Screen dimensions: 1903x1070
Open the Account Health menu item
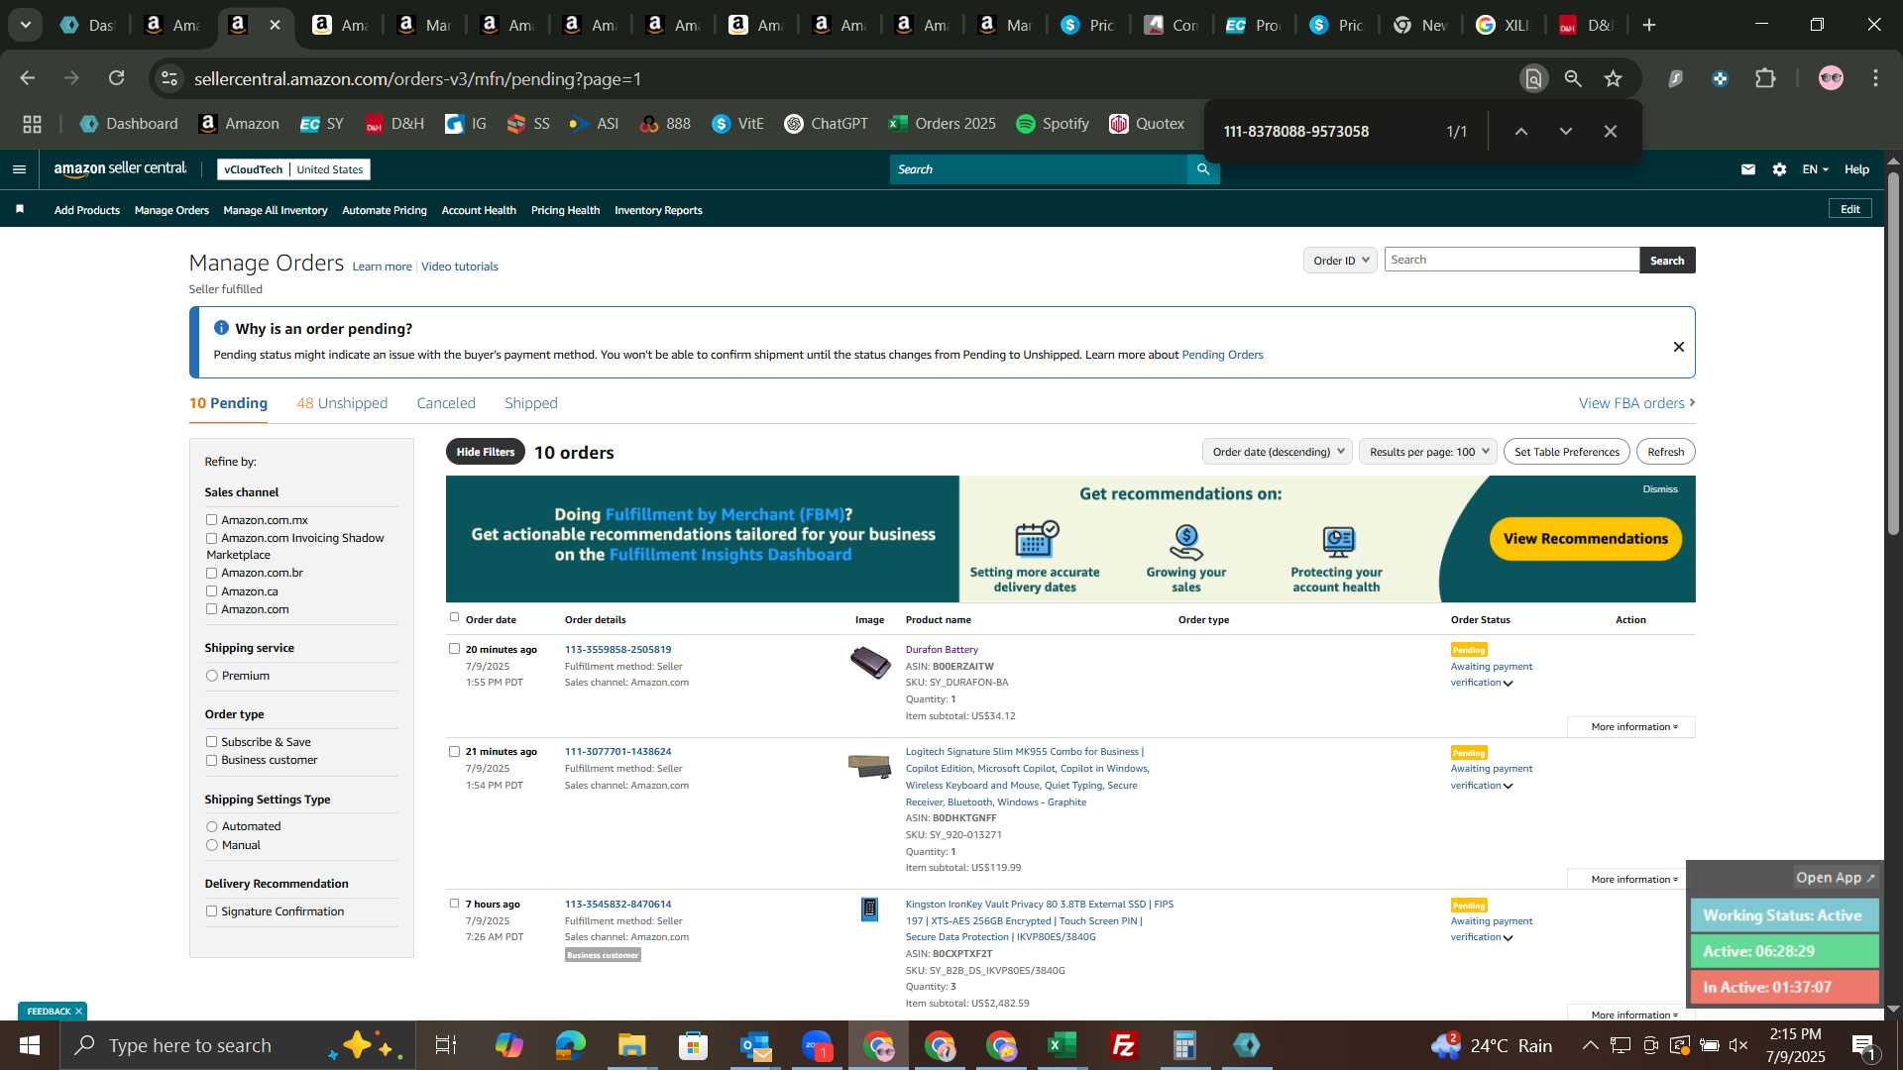479,210
